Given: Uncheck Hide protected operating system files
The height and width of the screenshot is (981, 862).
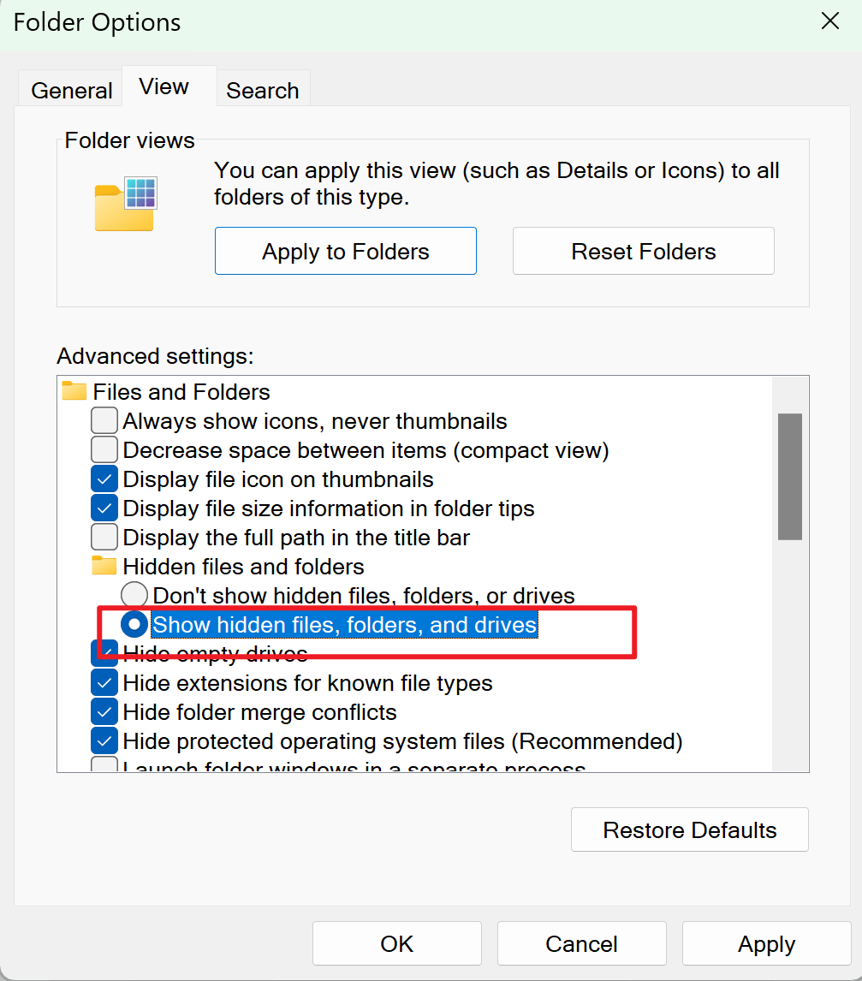Looking at the screenshot, I should 104,741.
